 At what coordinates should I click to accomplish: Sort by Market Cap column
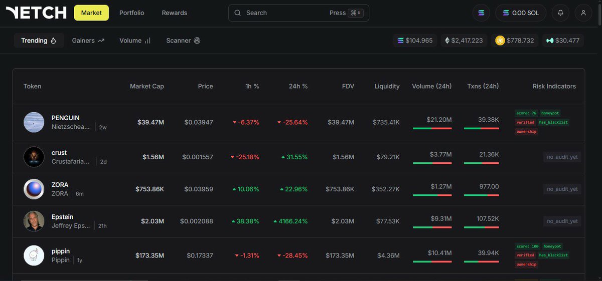(x=147, y=86)
